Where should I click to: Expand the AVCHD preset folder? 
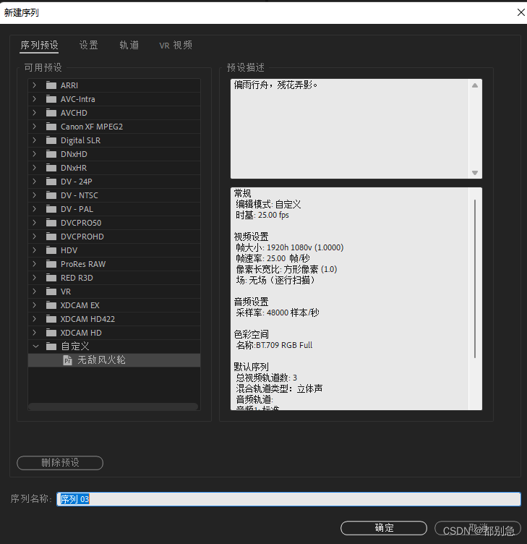(34, 113)
